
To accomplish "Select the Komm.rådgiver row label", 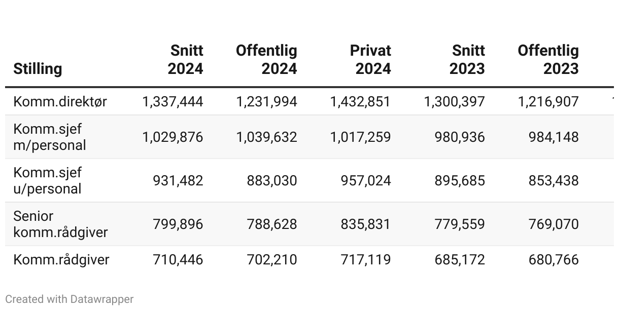I will [61, 260].
